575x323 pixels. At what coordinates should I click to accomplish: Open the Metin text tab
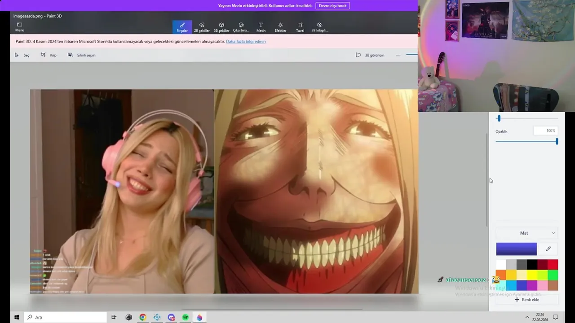[261, 27]
